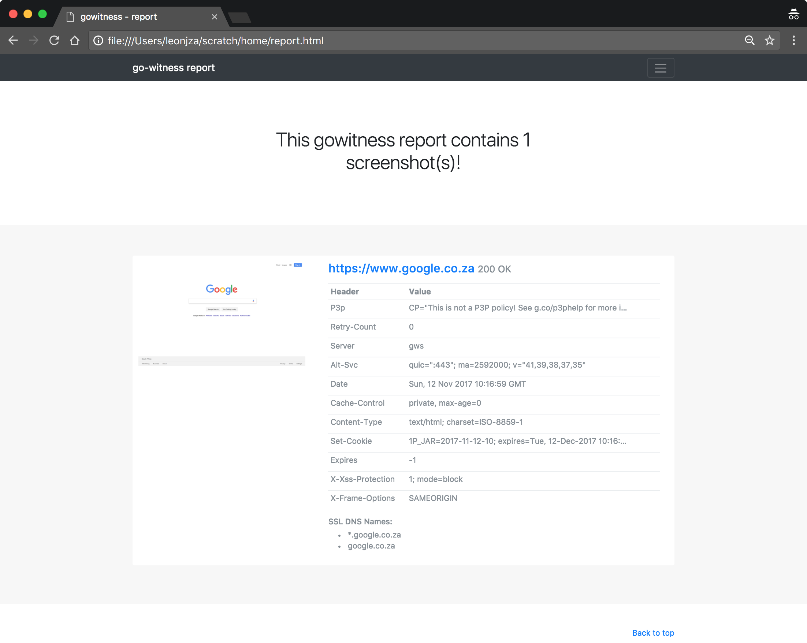Screen dimensions: 807x643
Task: Click the green macOS fullscreen button
Action: click(x=43, y=14)
